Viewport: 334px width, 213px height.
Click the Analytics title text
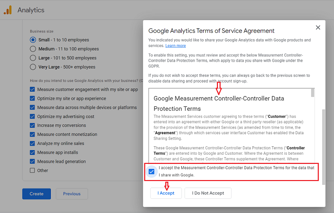(31, 10)
